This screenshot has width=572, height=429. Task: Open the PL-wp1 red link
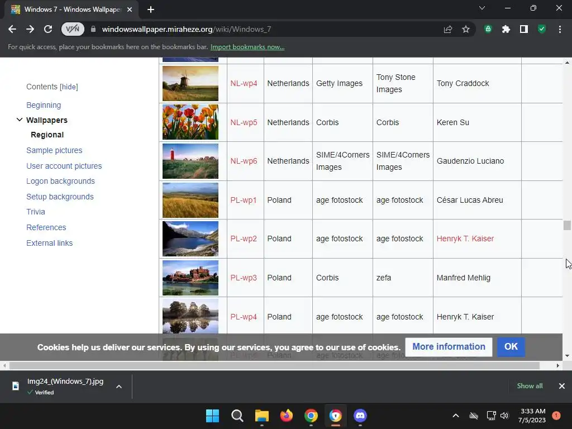[244, 200]
